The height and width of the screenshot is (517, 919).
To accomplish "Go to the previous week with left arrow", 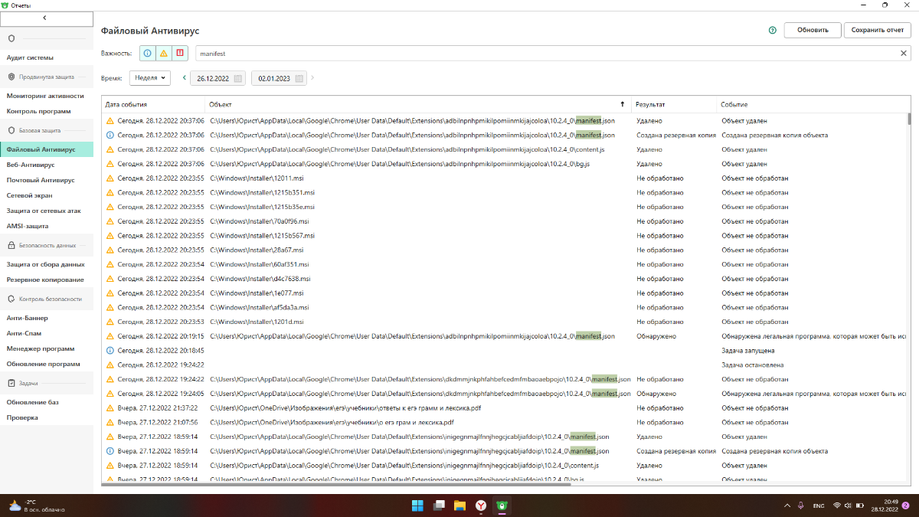I will (x=184, y=77).
